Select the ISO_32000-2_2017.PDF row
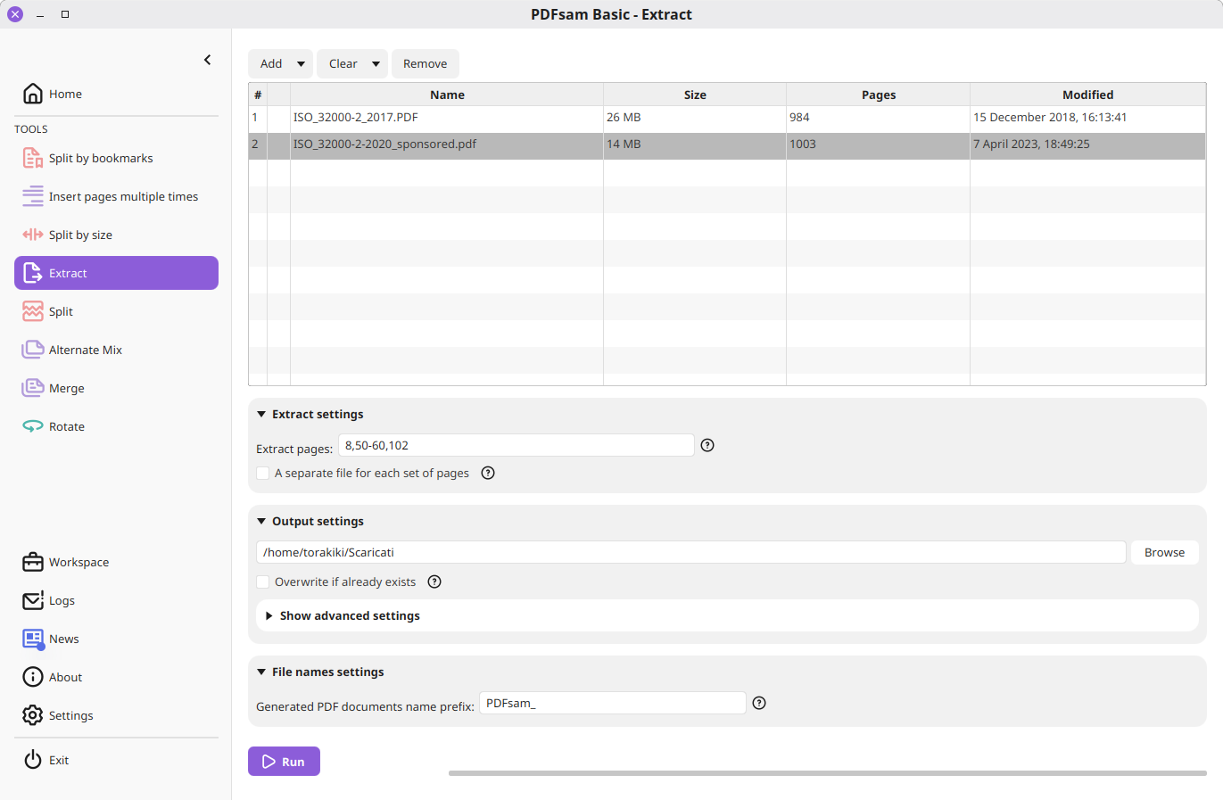1223x800 pixels. tap(727, 118)
